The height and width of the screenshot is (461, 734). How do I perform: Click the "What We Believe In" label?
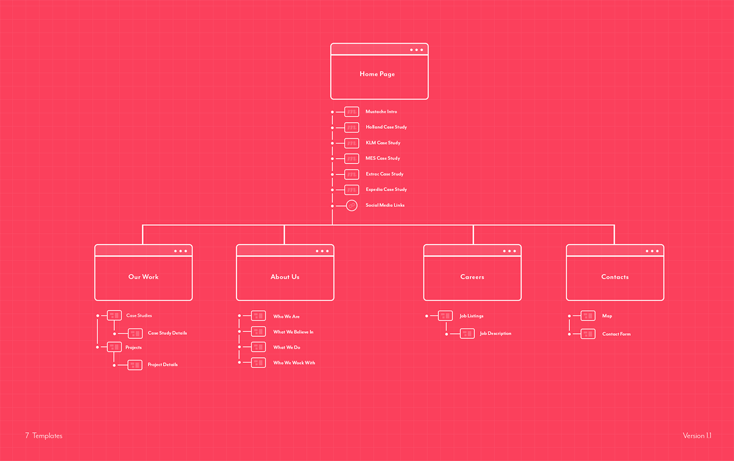pos(294,332)
